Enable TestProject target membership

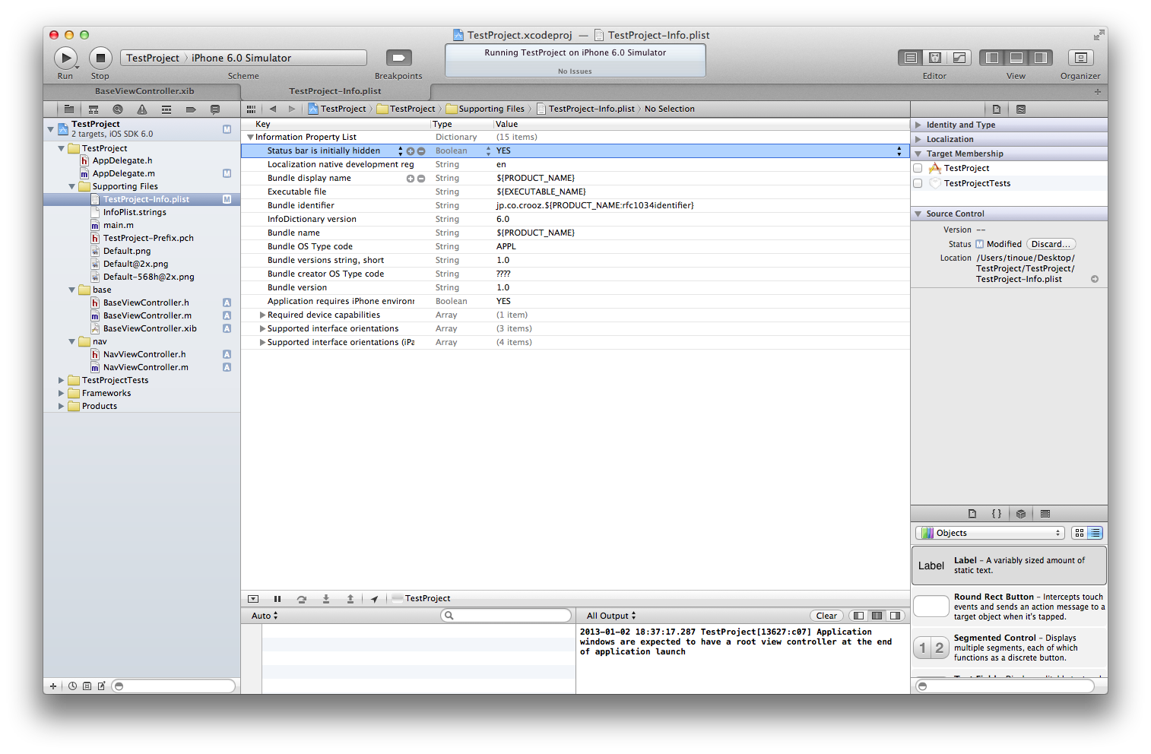(918, 168)
